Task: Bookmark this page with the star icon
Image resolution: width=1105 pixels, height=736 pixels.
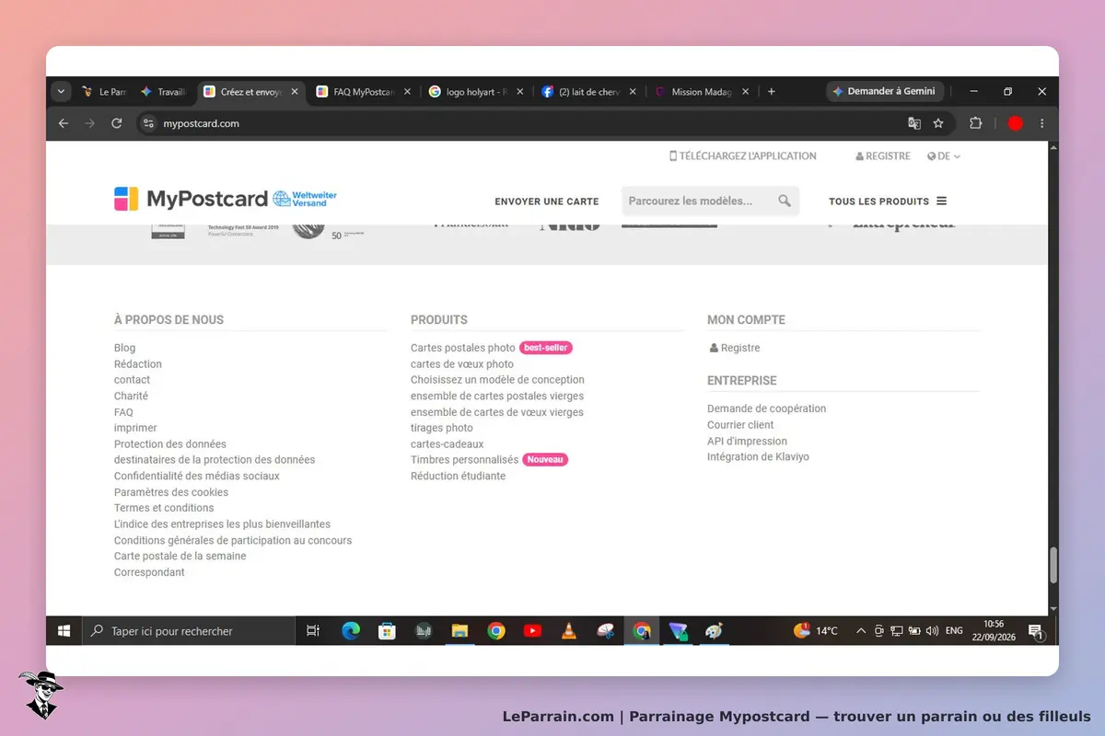Action: click(x=938, y=123)
